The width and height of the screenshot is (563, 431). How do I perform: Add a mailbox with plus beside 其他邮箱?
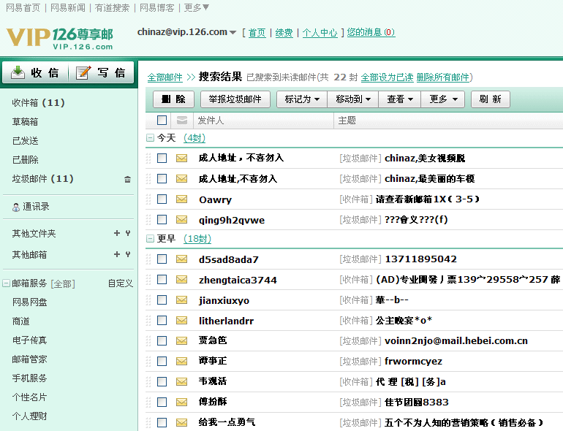(x=117, y=254)
